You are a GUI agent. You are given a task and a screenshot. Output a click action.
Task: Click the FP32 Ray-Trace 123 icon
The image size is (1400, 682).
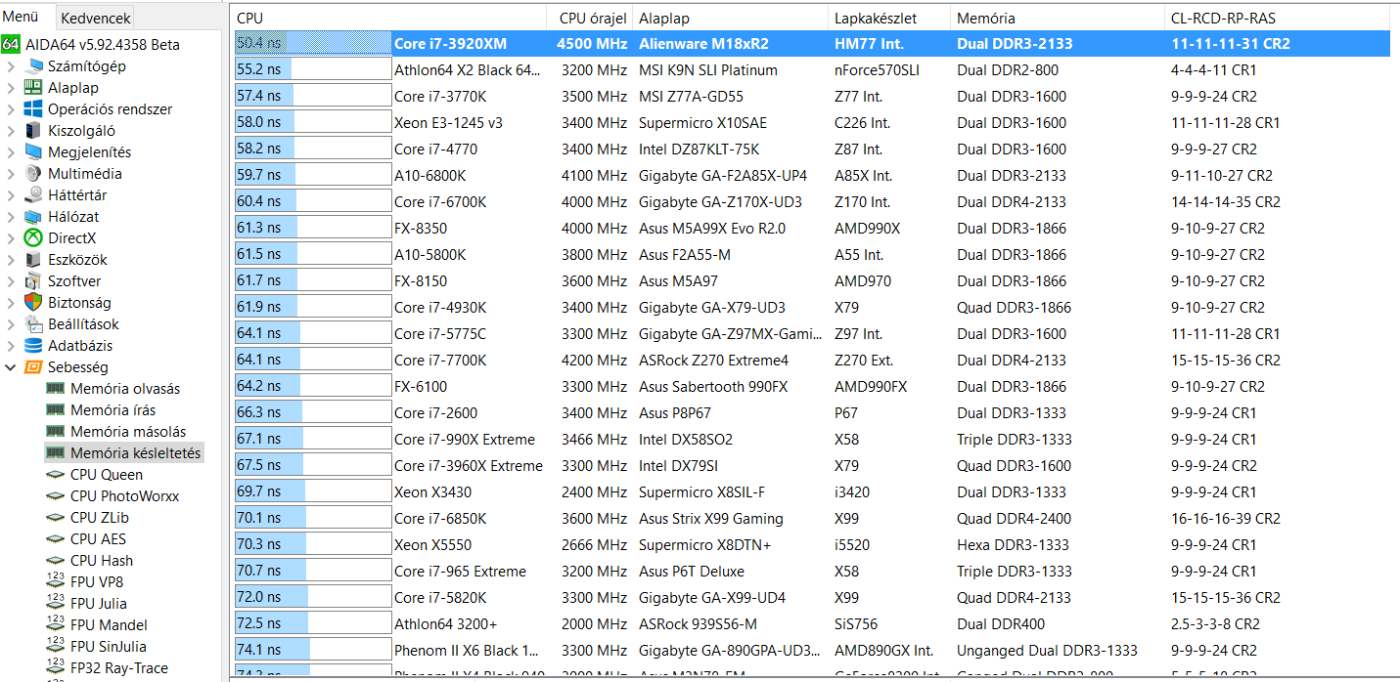[x=56, y=668]
